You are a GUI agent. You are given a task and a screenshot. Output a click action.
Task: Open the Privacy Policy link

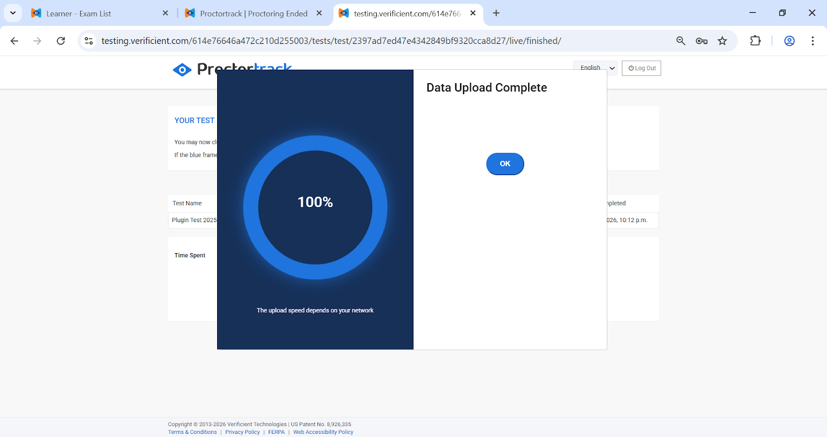242,432
